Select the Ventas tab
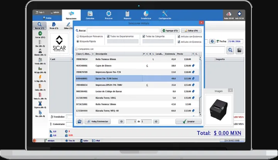278x160 pixels. pos(47,18)
